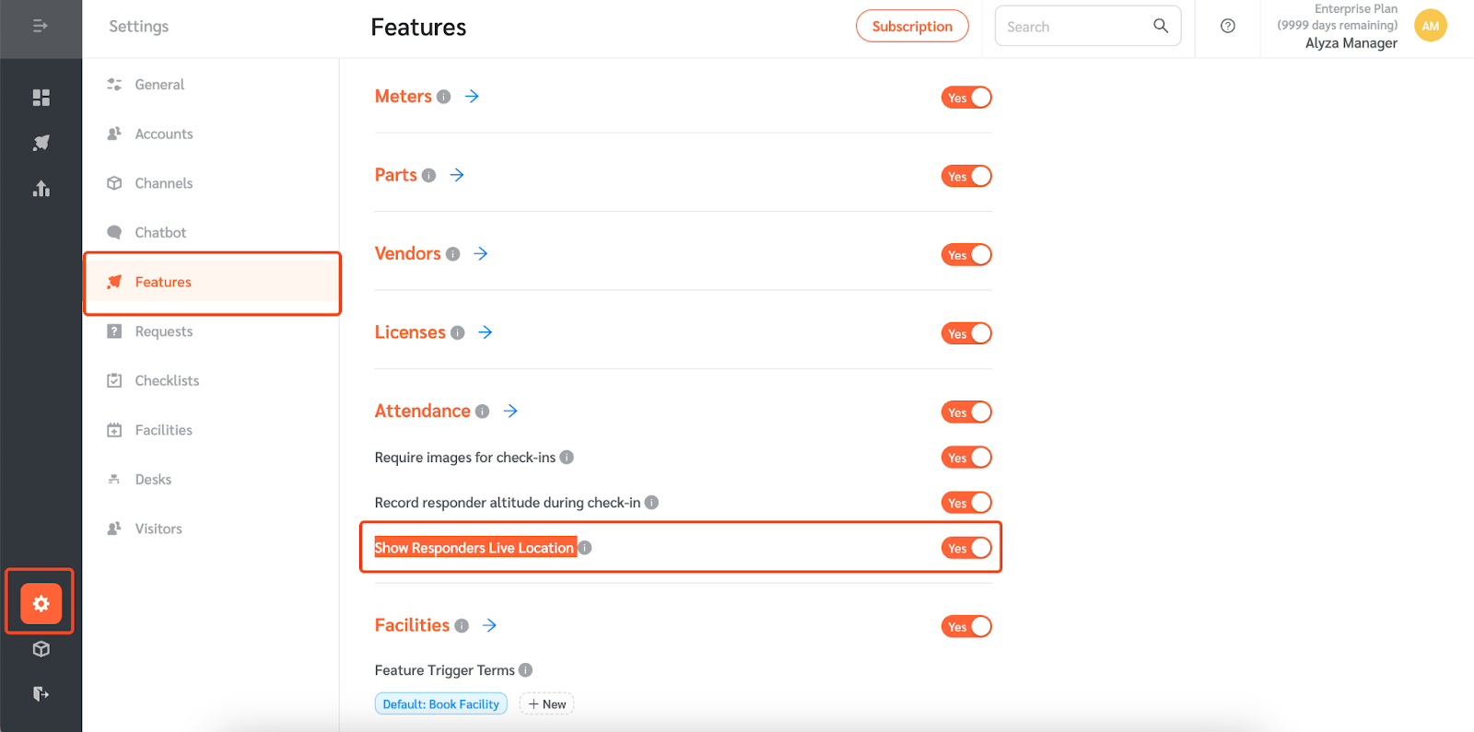1474x732 pixels.
Task: Open Parts settings via its arrow
Action: coord(457,175)
